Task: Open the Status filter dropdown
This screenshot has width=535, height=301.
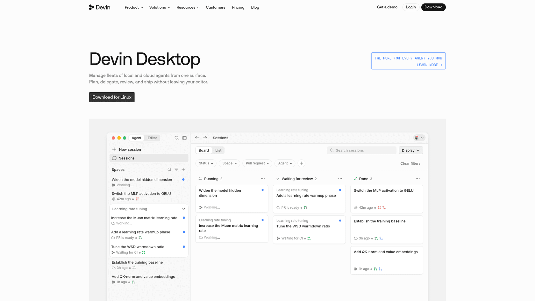Action: (x=206, y=163)
